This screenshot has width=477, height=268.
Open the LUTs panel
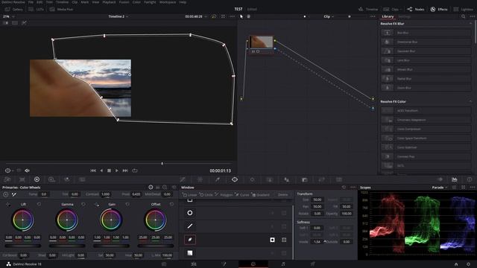37,10
